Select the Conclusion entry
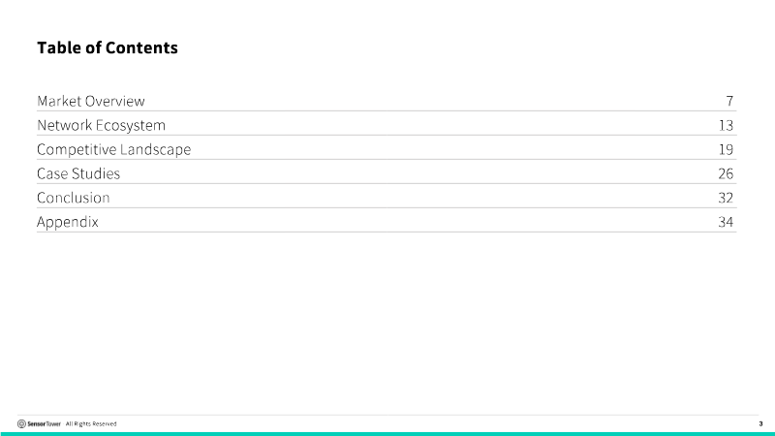 pos(74,198)
